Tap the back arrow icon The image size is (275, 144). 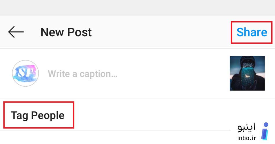click(x=16, y=32)
